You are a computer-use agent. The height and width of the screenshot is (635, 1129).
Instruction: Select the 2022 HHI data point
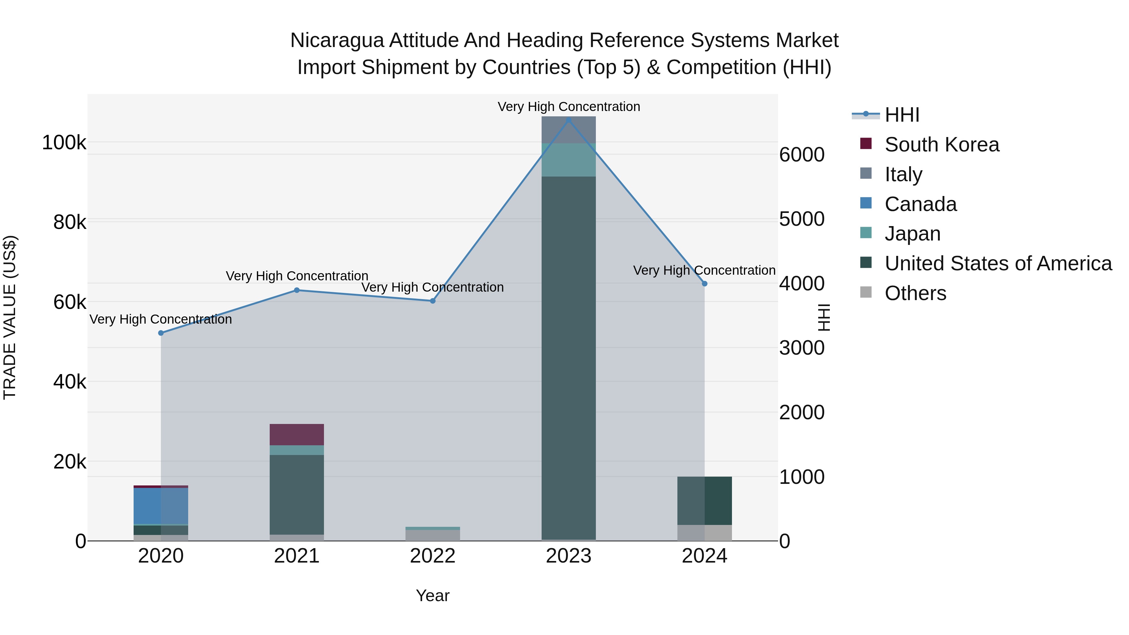pyautogui.click(x=432, y=301)
